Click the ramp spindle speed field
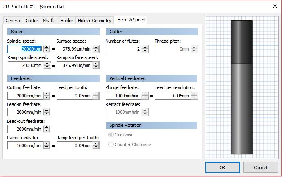 point(25,65)
